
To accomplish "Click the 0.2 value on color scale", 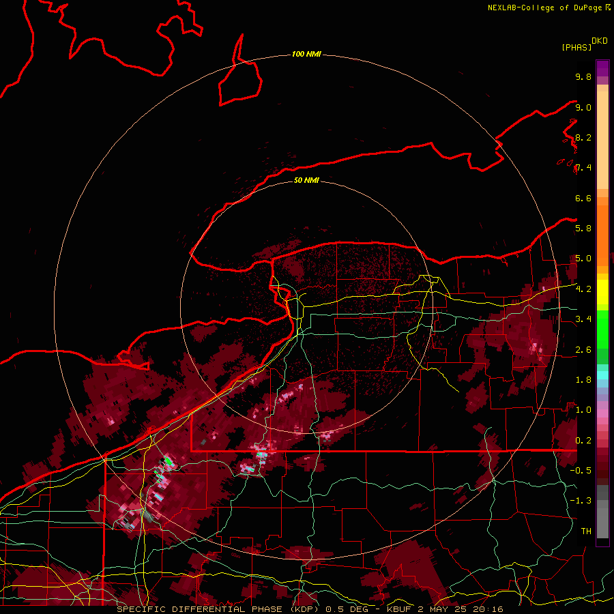I will [583, 441].
